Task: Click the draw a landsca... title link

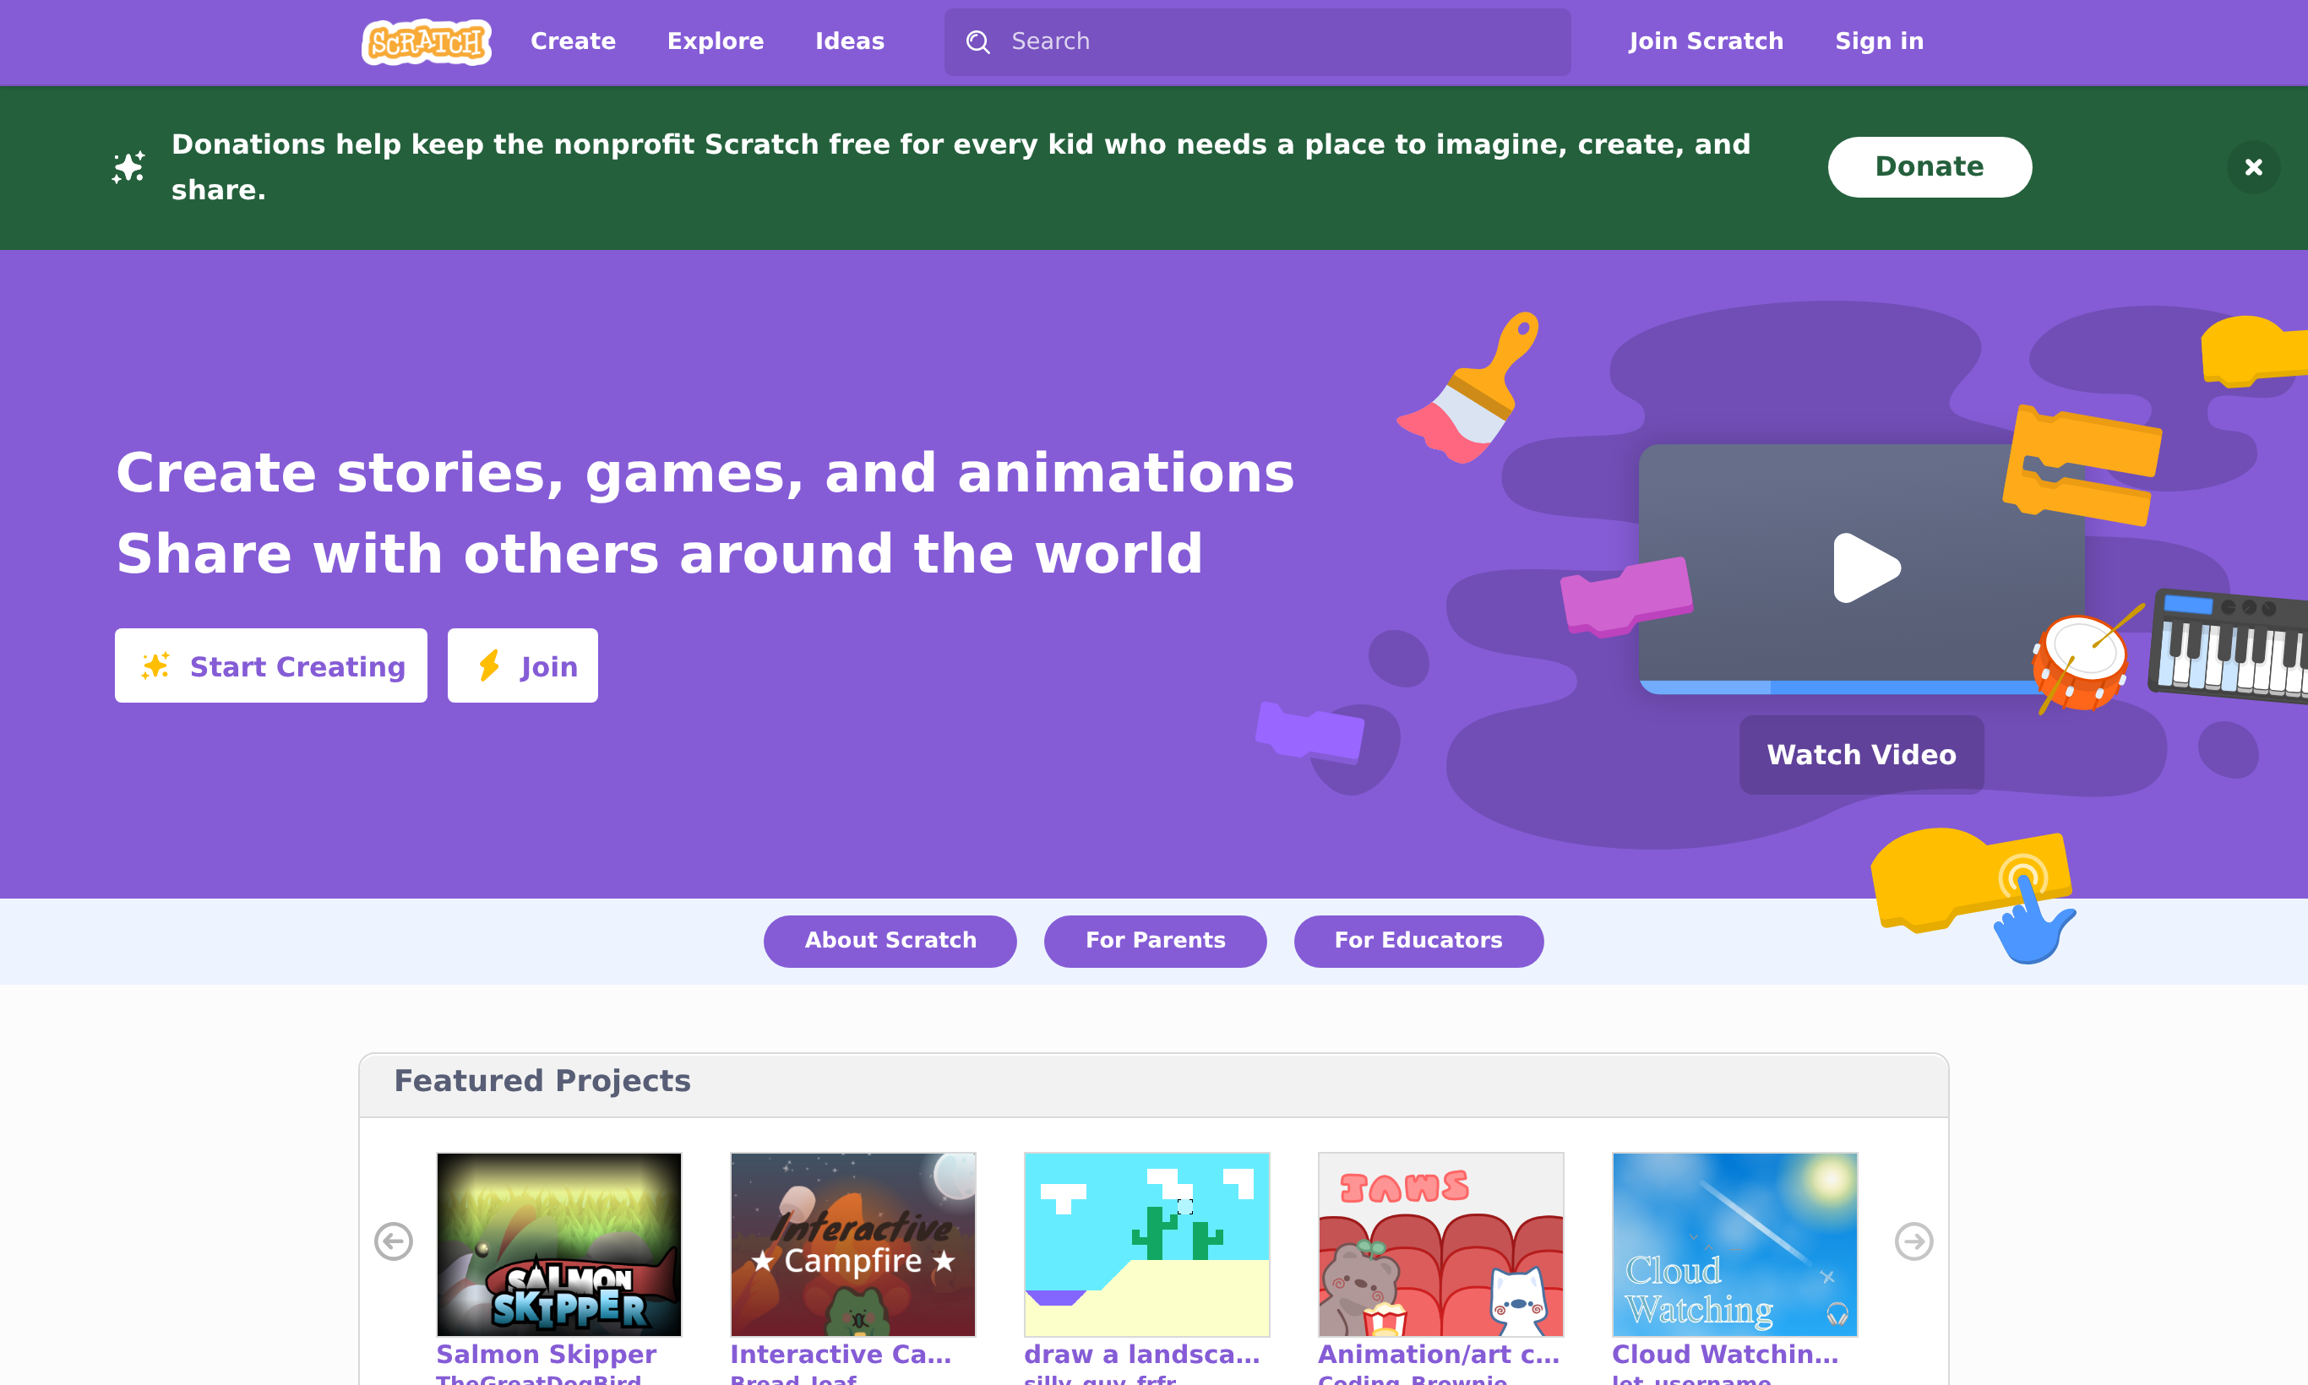Action: coord(1142,1355)
